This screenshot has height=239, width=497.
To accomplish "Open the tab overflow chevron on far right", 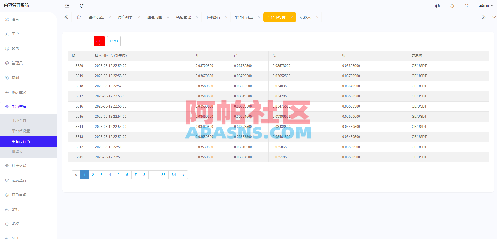I will (483, 17).
